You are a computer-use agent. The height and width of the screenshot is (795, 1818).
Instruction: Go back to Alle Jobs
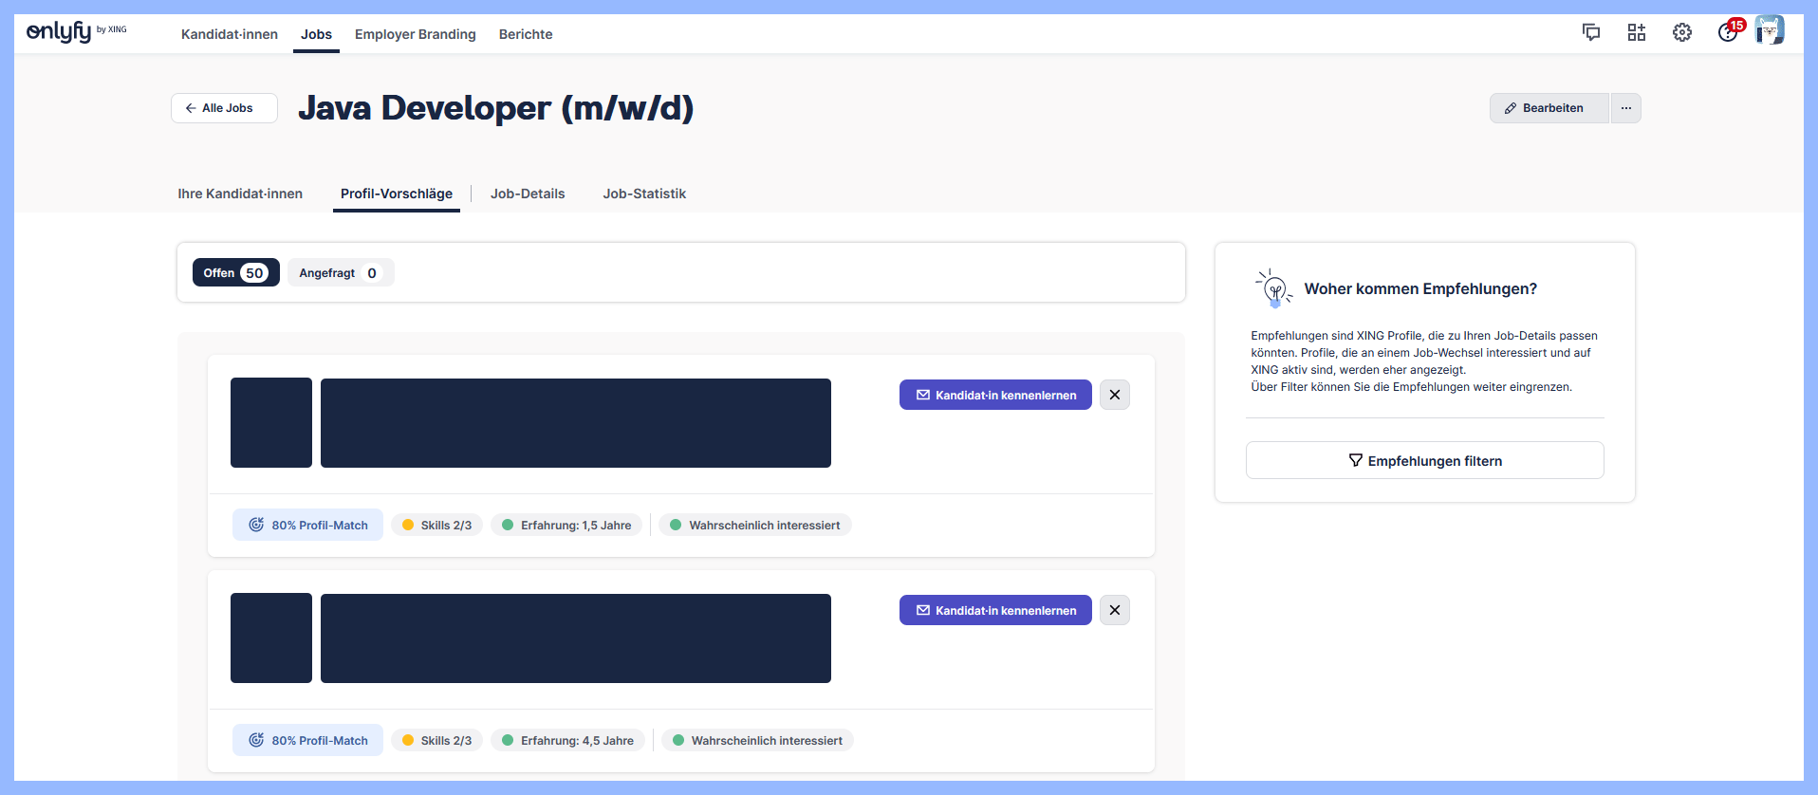[x=224, y=108]
